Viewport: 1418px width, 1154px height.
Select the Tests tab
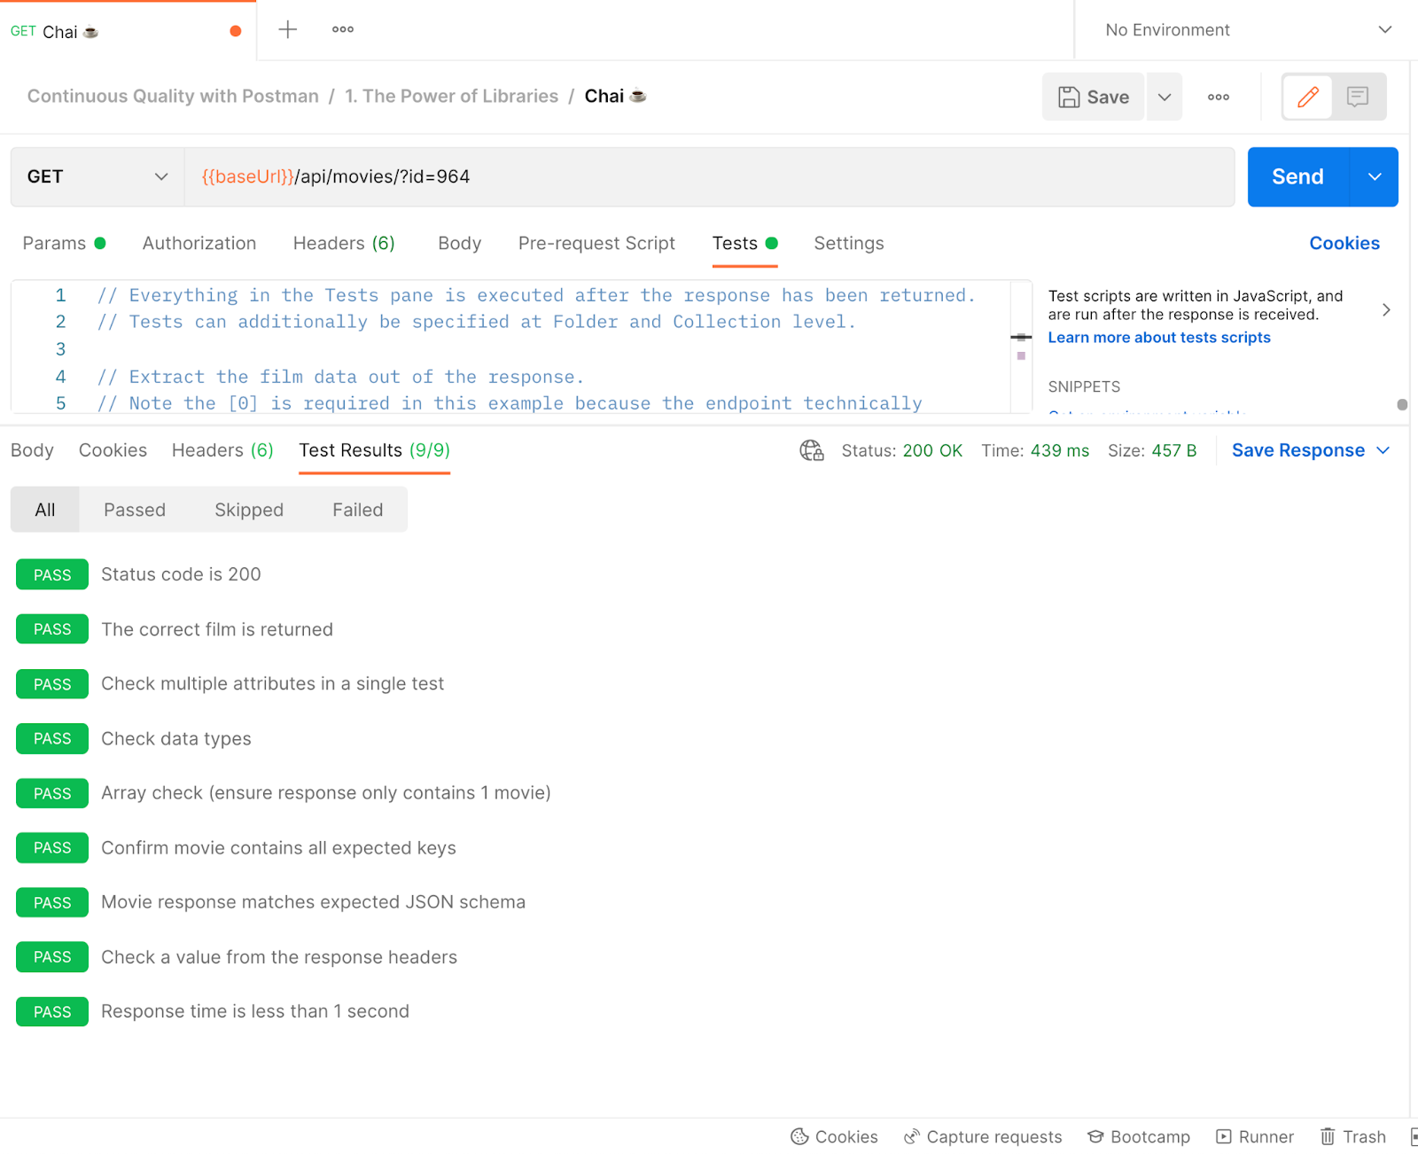point(744,243)
